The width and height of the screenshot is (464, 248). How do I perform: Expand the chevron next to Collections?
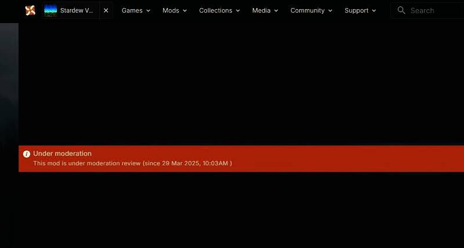point(238,10)
